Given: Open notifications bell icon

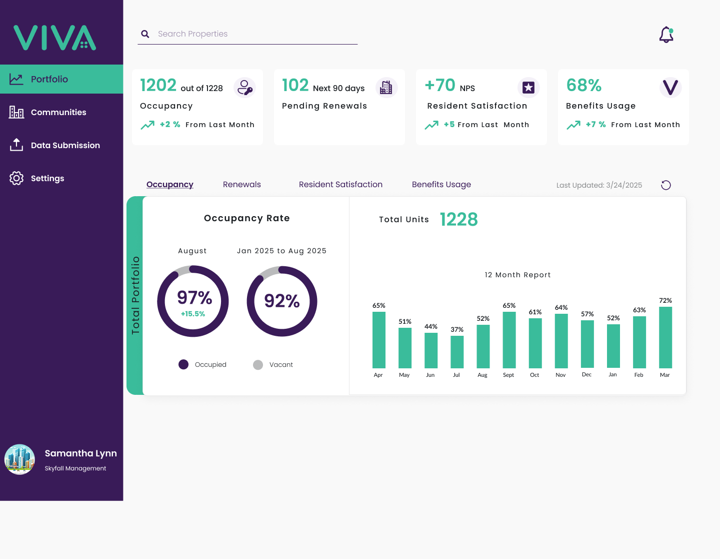Looking at the screenshot, I should click(666, 35).
